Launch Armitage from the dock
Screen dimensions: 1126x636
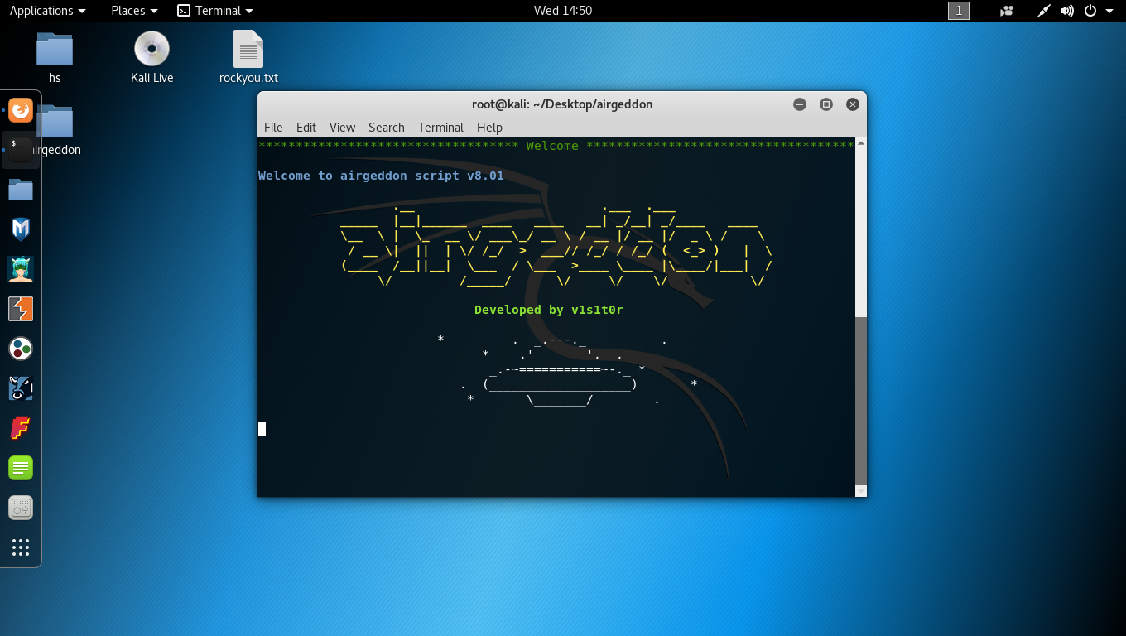click(21, 269)
